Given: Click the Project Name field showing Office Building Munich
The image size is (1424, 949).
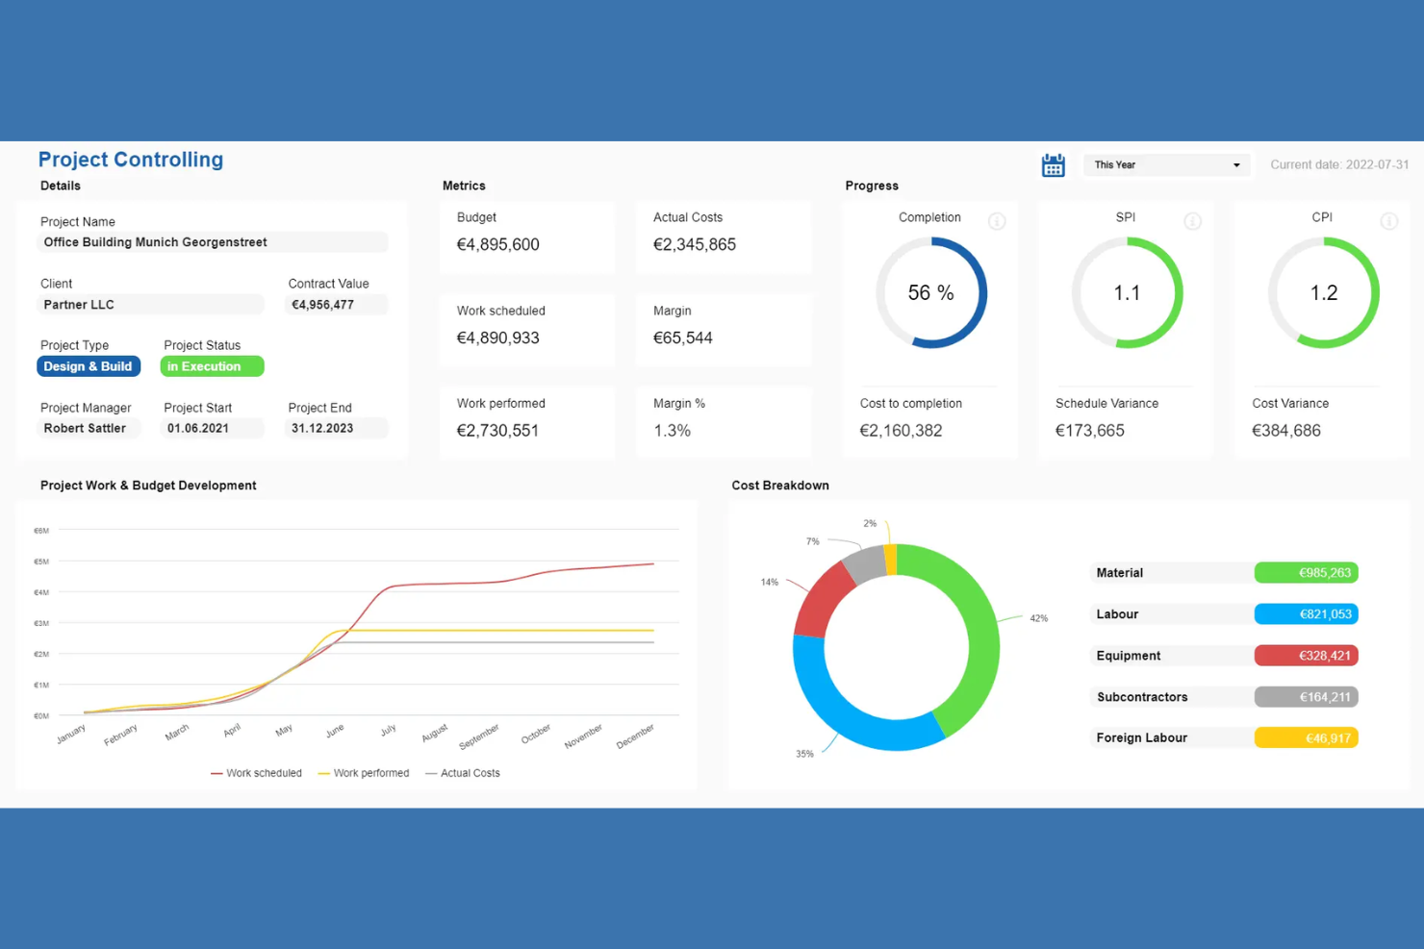Looking at the screenshot, I should tap(212, 241).
